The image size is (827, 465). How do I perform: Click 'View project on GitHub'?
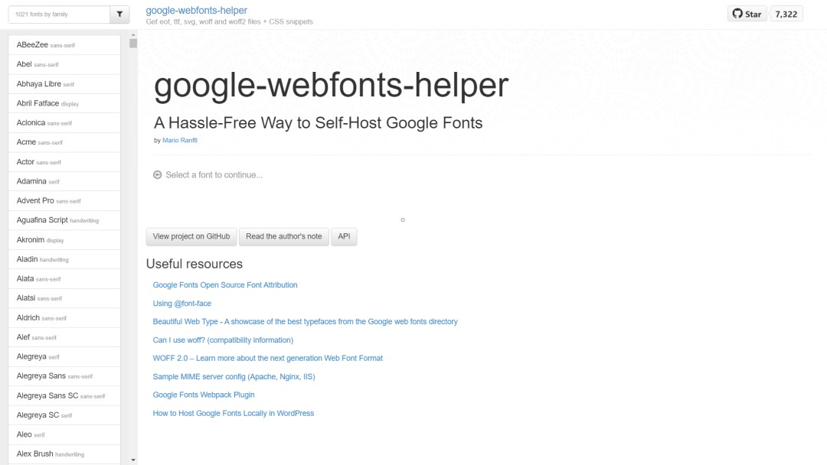[x=191, y=236]
